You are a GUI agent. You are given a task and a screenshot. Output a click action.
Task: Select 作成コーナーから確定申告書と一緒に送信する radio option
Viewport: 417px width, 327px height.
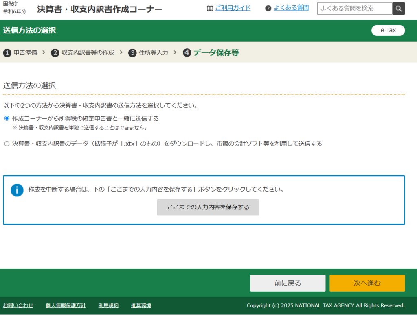pos(7,118)
